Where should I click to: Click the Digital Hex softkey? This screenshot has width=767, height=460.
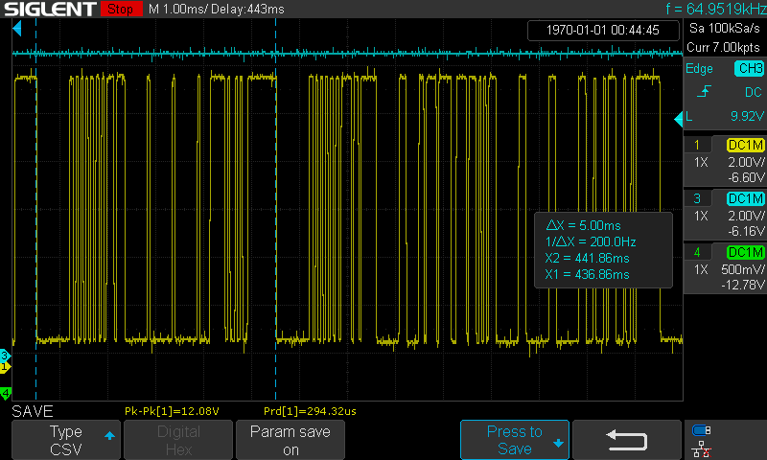pos(177,441)
